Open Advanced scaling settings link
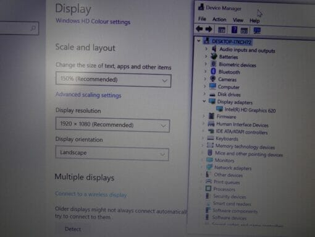This screenshot has width=315, height=237. (x=88, y=95)
